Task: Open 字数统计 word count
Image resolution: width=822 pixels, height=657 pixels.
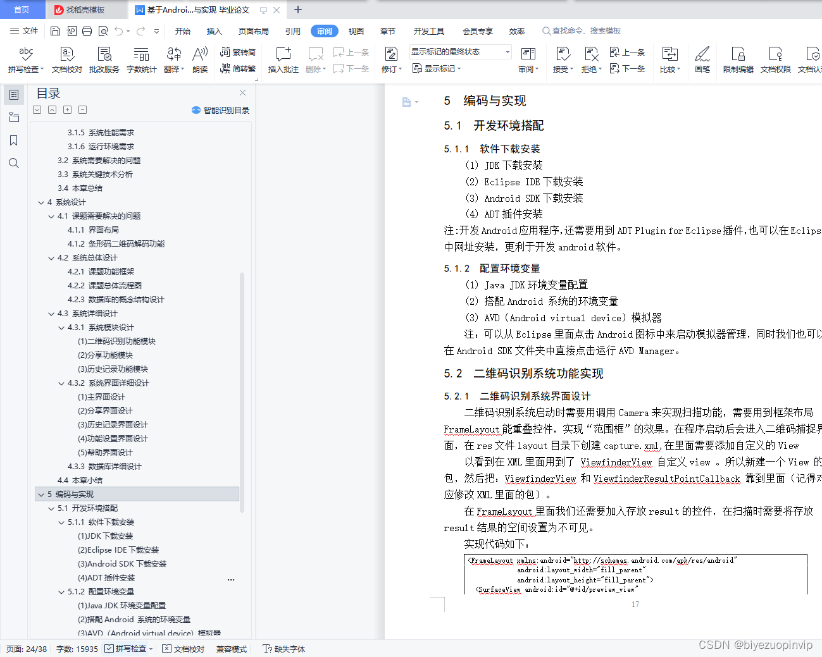Action: 142,60
